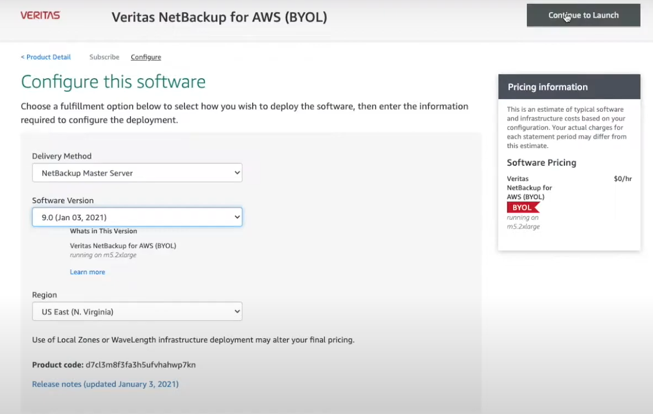Open the Software Version dropdown
Image resolution: width=653 pixels, height=414 pixels.
pyautogui.click(x=137, y=217)
